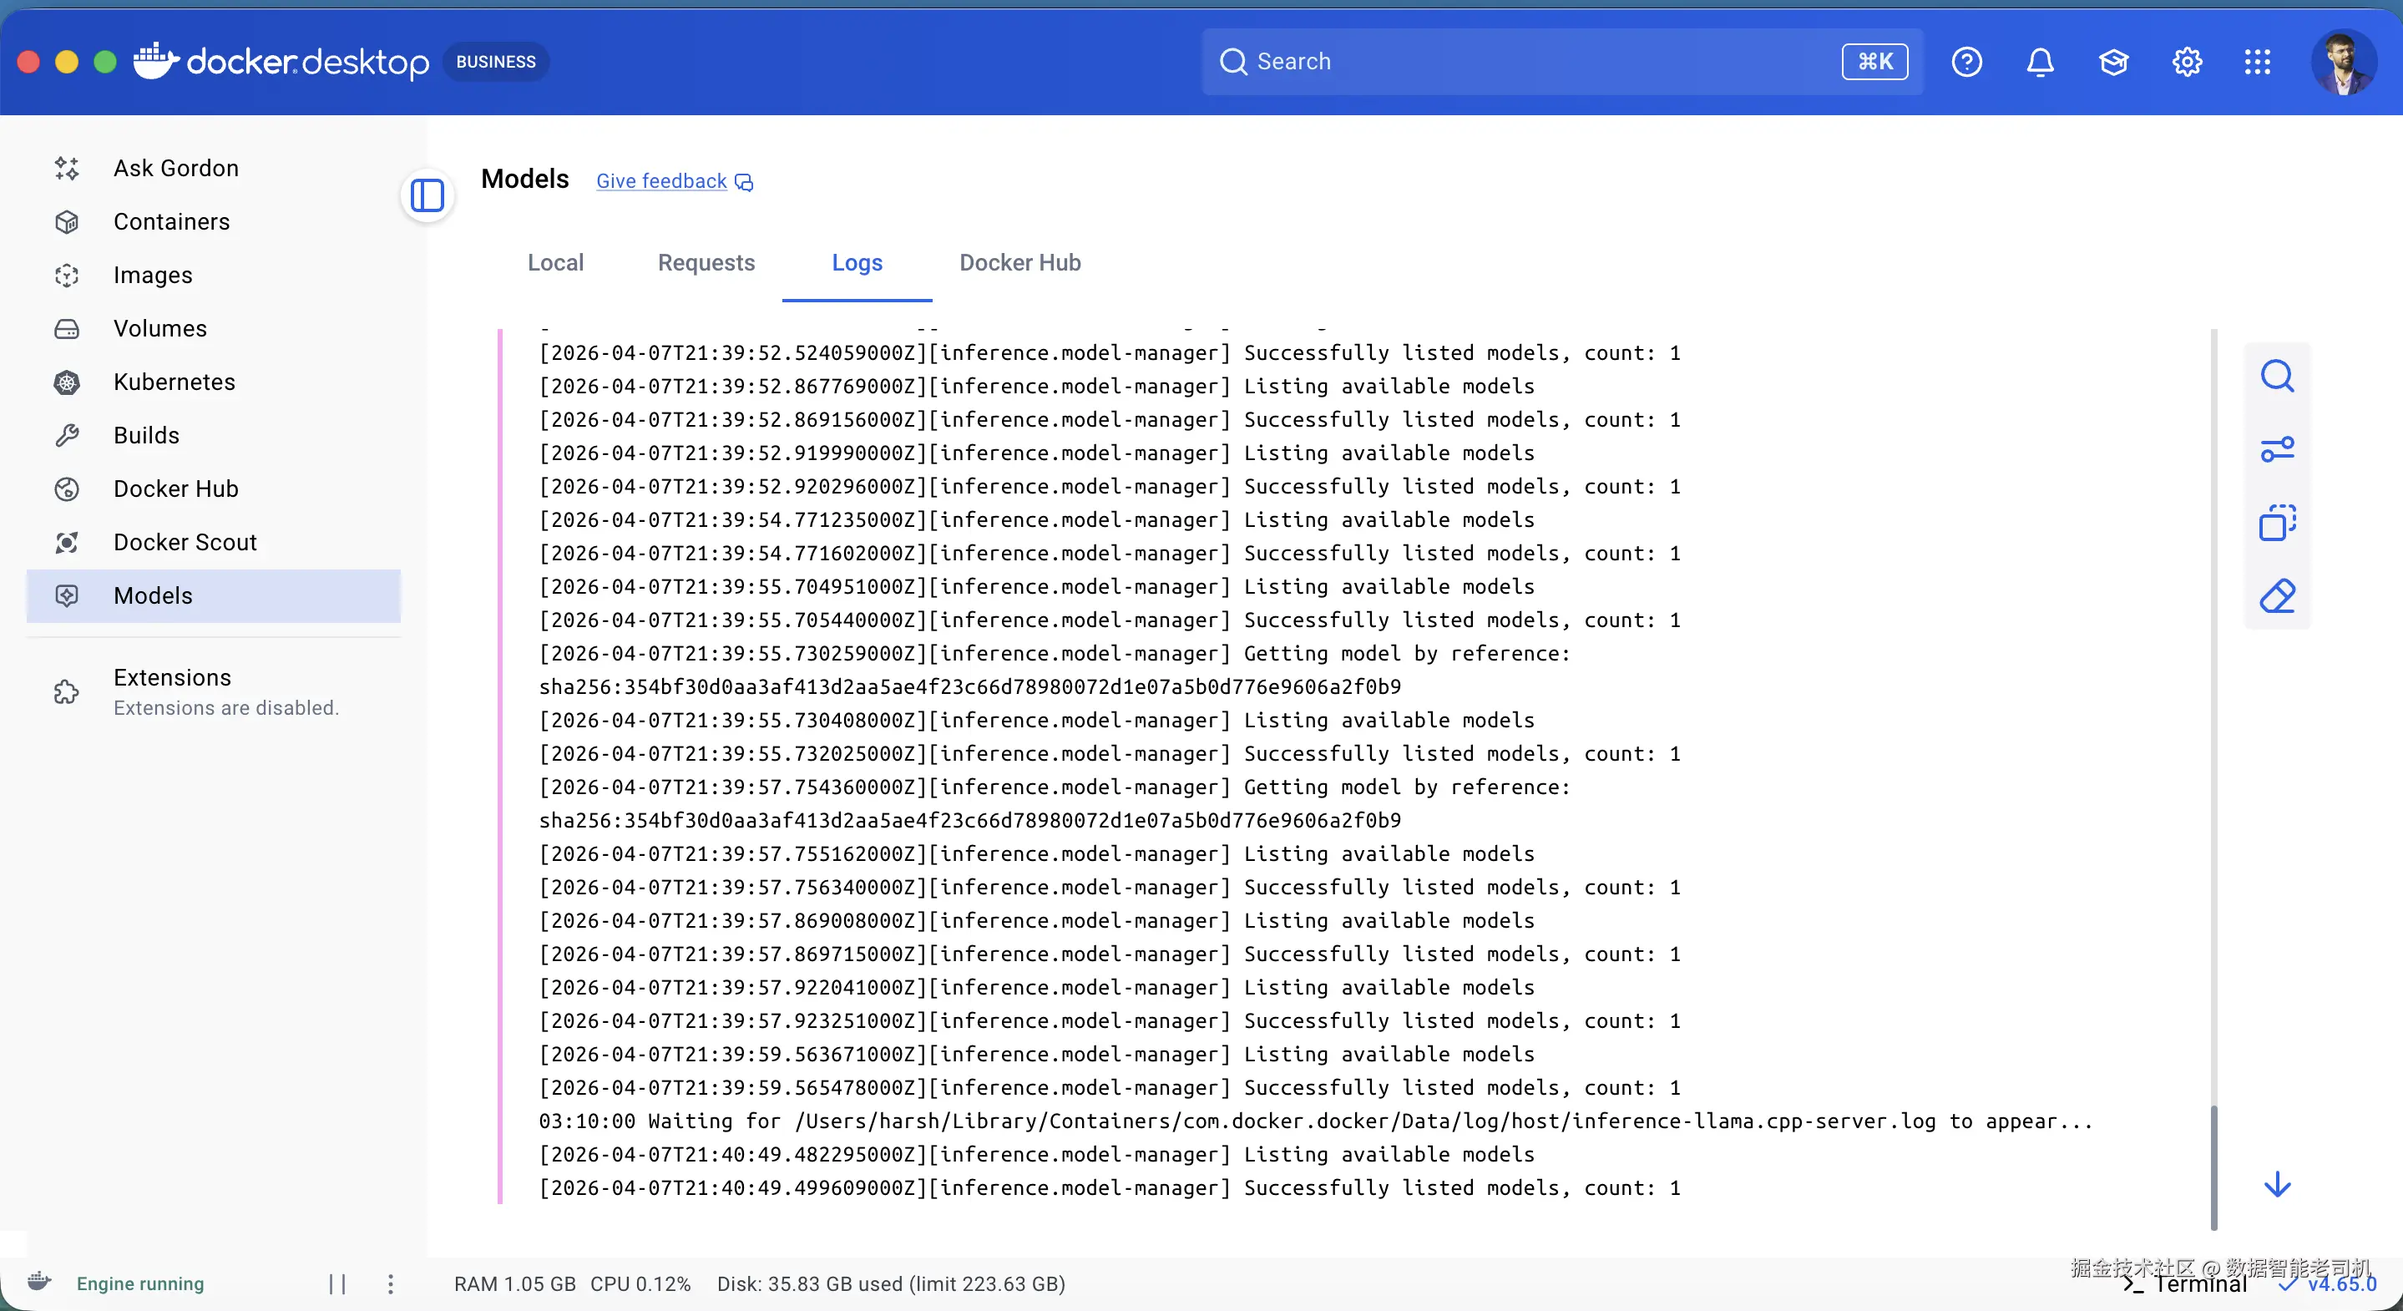Launch Docker Scout
The width and height of the screenshot is (2403, 1311).
tap(213, 542)
